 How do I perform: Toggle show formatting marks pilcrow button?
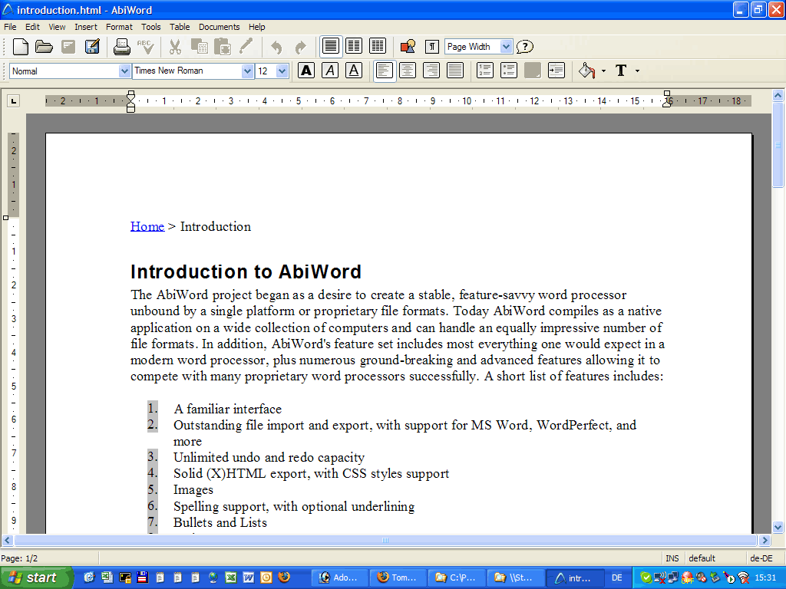[431, 47]
